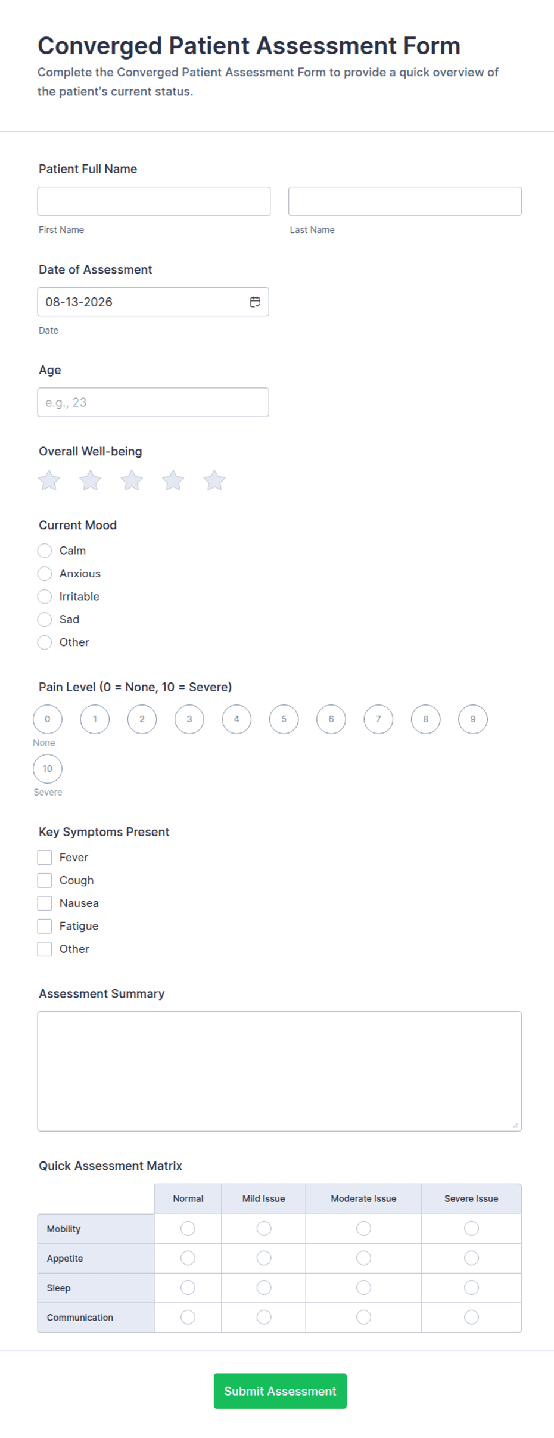Choose pain level 10 Severe circle
This screenshot has width=554, height=1438.
pos(48,769)
